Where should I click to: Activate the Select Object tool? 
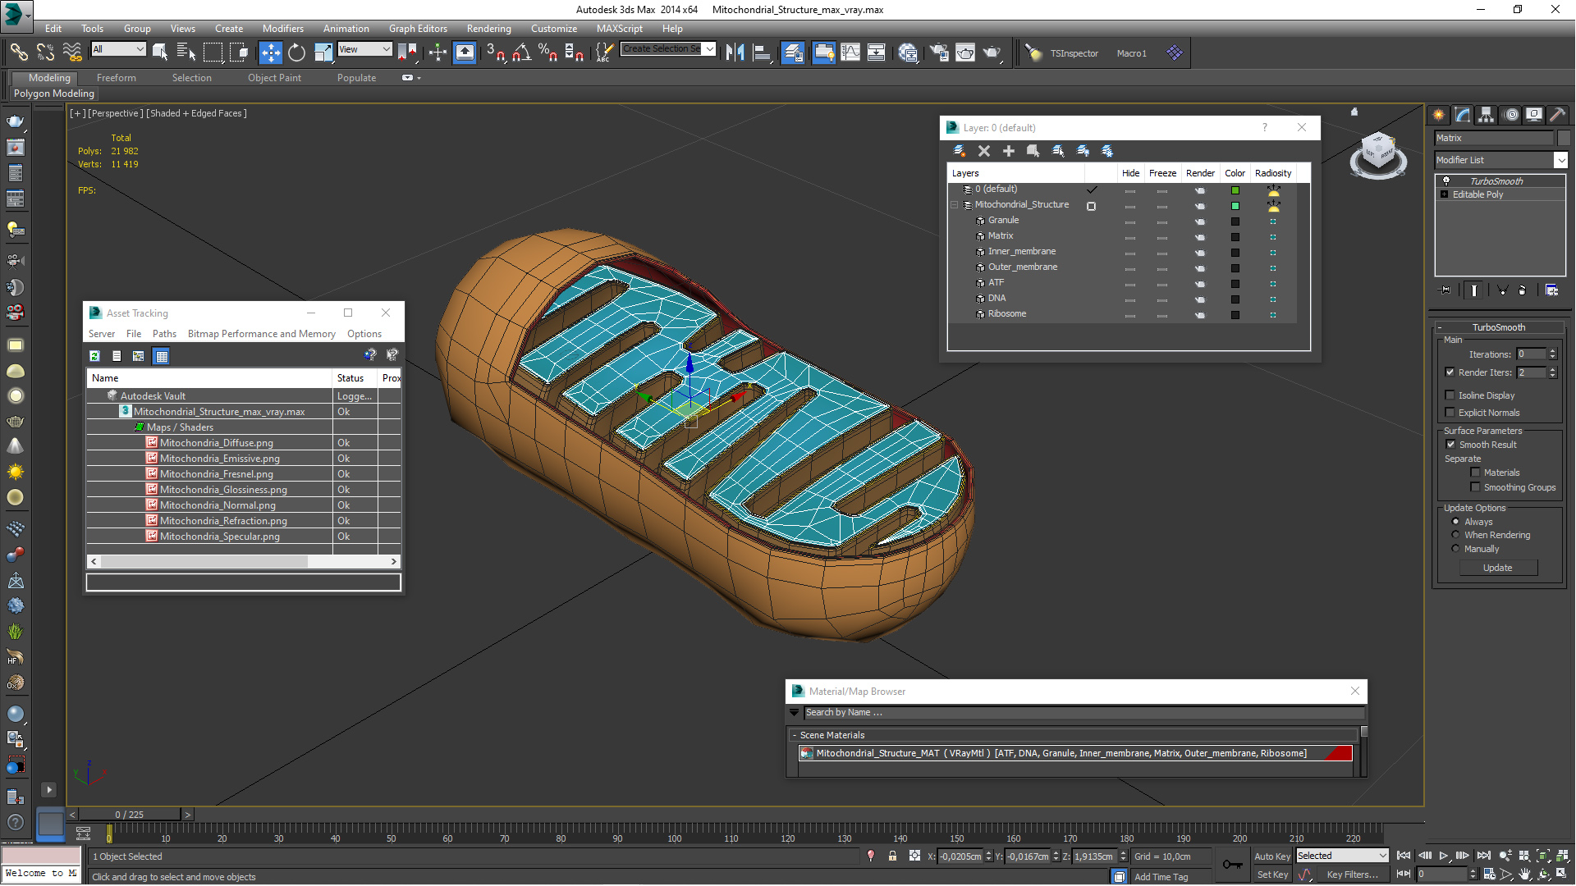(x=160, y=53)
